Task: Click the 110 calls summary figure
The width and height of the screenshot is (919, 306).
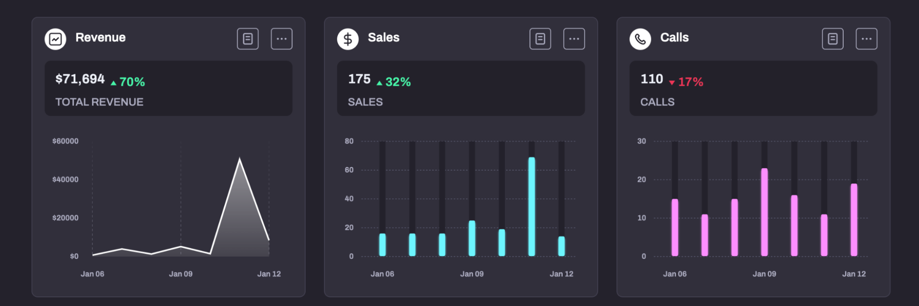Action: (652, 79)
